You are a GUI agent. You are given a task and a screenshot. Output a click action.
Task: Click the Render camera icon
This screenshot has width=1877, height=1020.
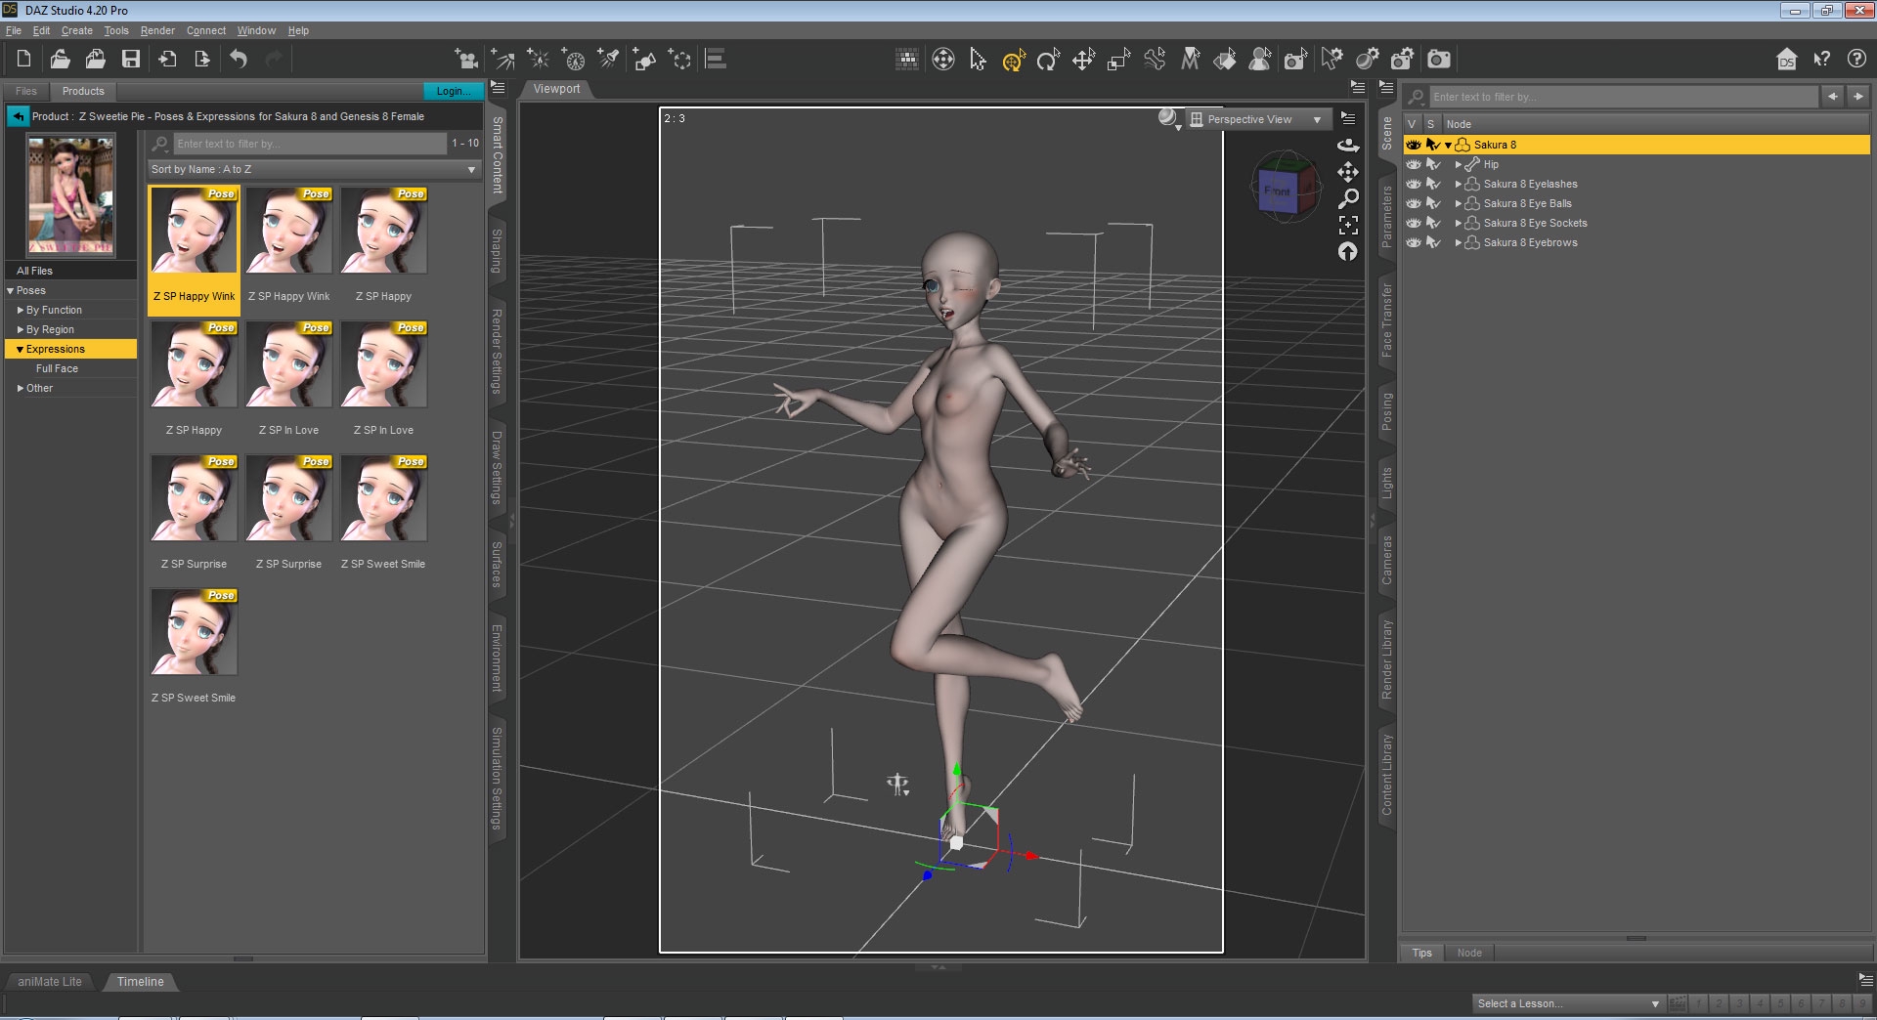(x=1438, y=60)
